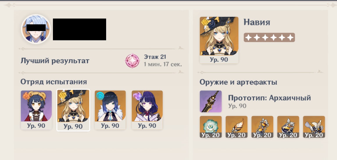Screen dimensions: 337x160
Task: Click the Лучший результат label
Action: point(55,61)
